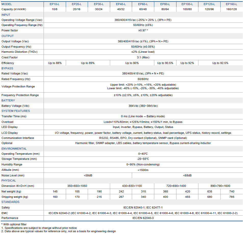This screenshot has height=234, width=243.
Task: Click the ENVIRONMENTAL section heading
Action: [14, 149]
